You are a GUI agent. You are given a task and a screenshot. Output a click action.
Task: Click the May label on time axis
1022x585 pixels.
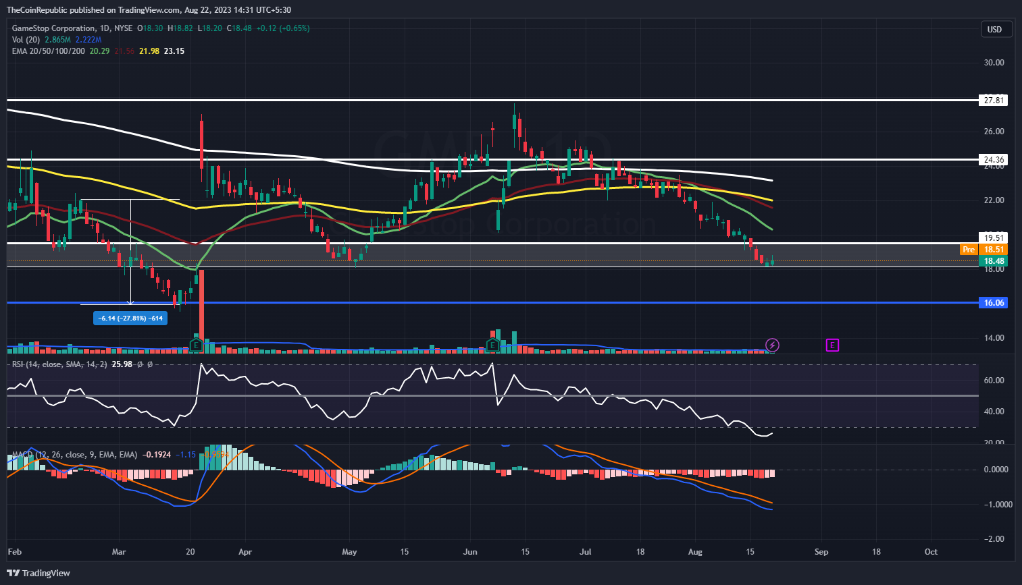[x=349, y=552]
